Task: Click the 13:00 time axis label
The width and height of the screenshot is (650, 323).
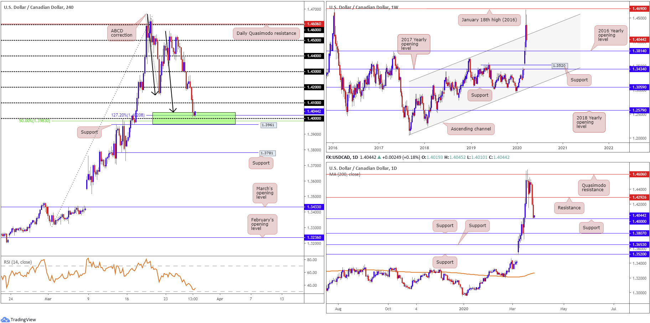Action: [193, 299]
